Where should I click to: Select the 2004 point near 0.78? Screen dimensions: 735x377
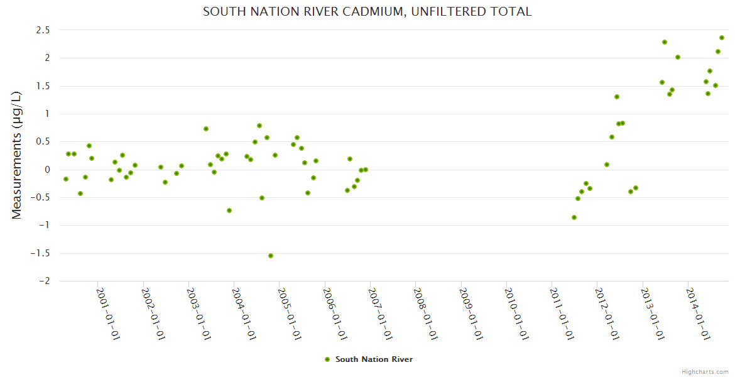[x=259, y=126]
